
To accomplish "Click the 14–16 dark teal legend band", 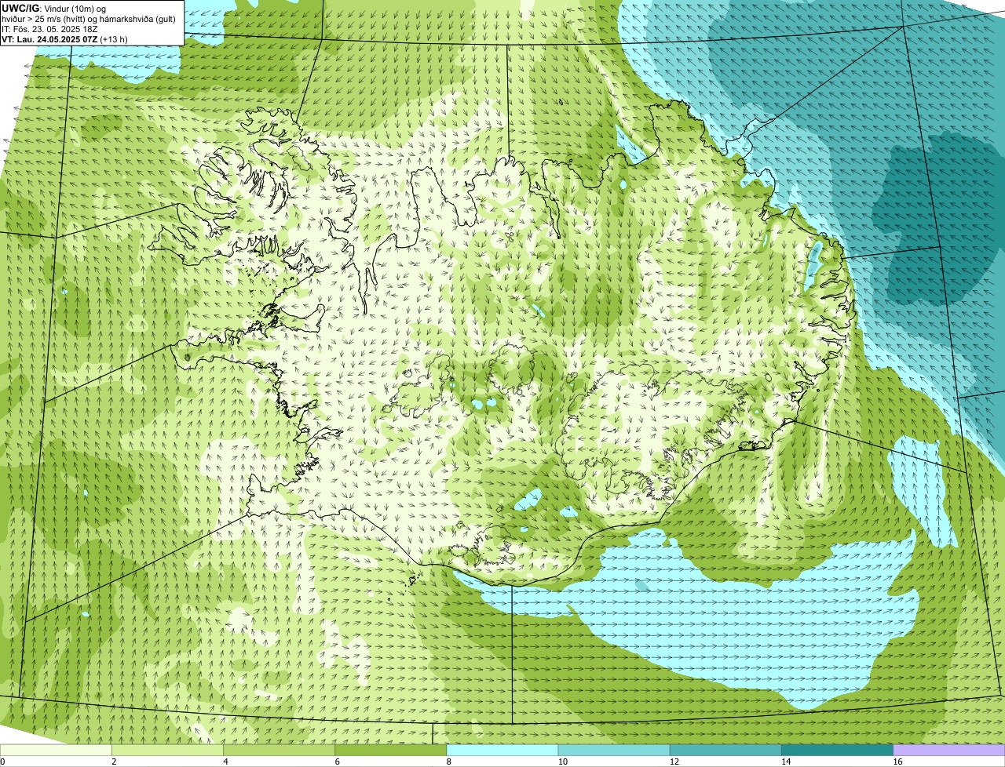I will (837, 750).
